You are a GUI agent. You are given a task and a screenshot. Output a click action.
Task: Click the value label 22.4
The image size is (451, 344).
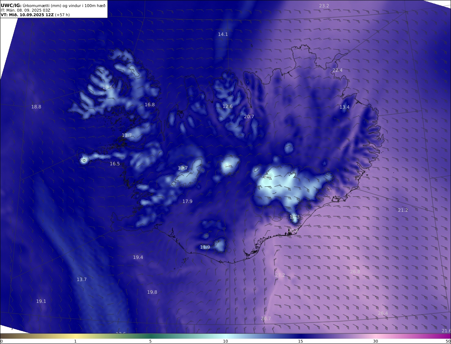click(x=337, y=70)
